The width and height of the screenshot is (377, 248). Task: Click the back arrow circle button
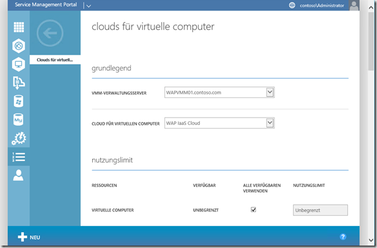point(50,34)
